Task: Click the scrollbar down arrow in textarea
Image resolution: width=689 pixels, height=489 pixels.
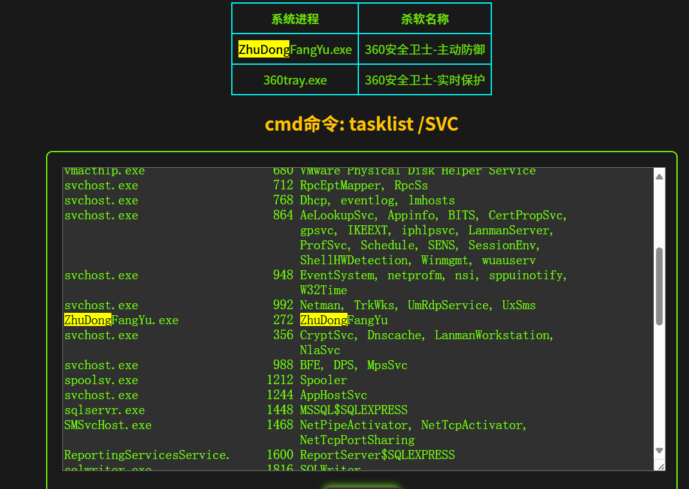Action: (659, 450)
